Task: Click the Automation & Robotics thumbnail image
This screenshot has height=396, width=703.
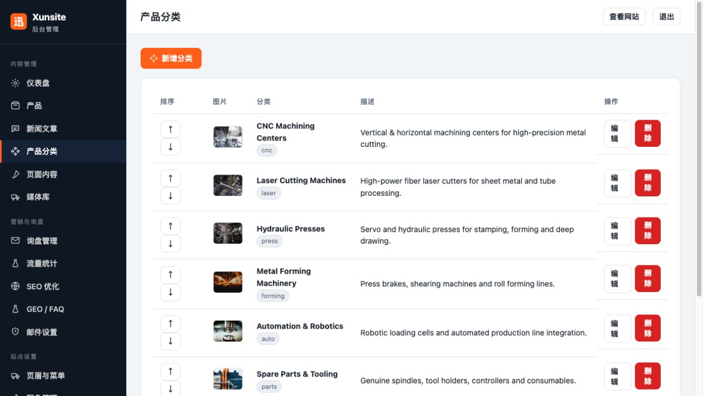Action: click(x=228, y=331)
